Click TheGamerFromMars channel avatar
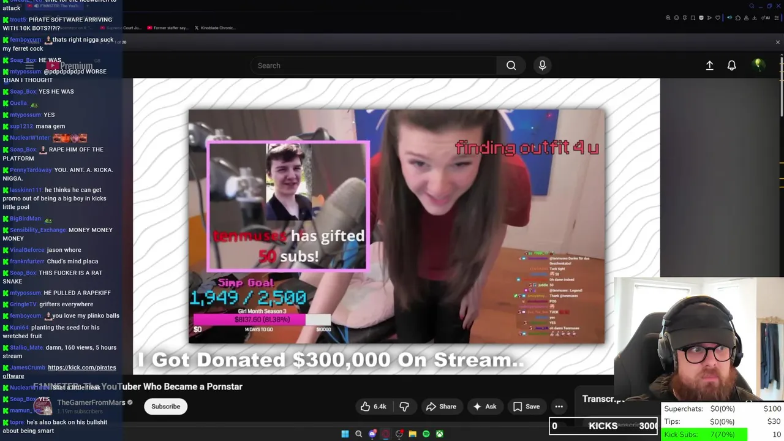Image resolution: width=784 pixels, height=441 pixels. click(43, 406)
